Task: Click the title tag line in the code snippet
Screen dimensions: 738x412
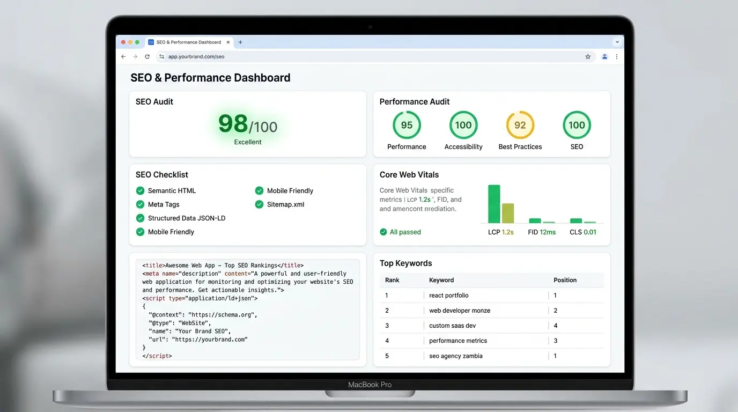Action: (223, 265)
